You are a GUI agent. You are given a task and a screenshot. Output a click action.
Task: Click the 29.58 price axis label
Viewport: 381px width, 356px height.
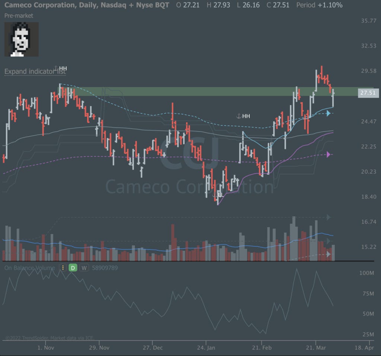point(369,71)
